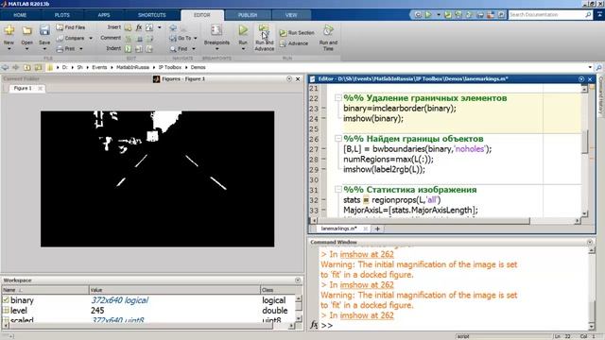
Task: Click the back arrow in address bar
Action: (x=5, y=67)
